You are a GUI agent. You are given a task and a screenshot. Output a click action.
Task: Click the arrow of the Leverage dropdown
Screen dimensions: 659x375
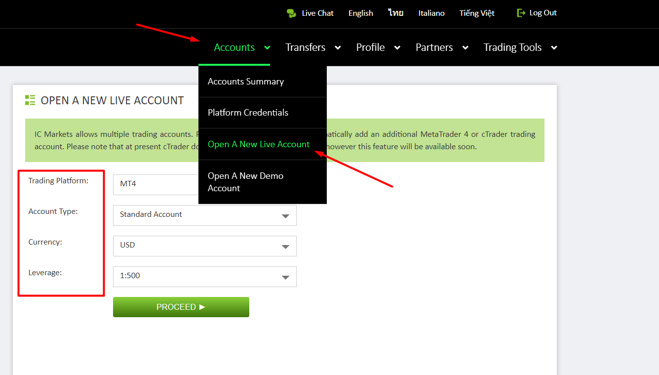[x=285, y=278]
